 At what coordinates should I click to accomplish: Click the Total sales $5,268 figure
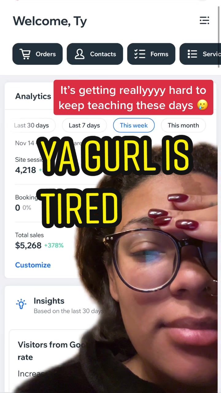28,245
